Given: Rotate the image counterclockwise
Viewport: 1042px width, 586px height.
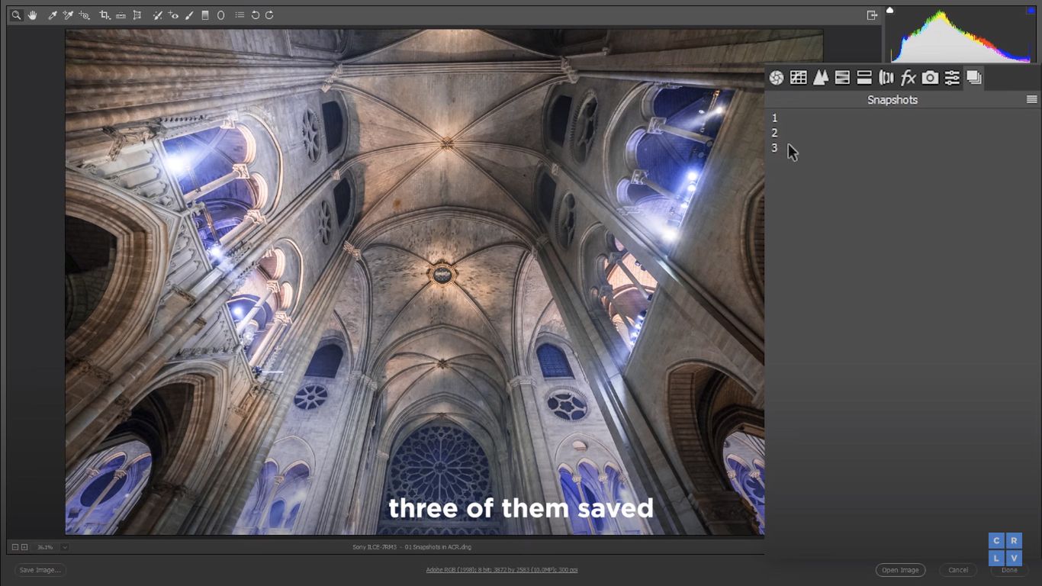Looking at the screenshot, I should coord(256,14).
